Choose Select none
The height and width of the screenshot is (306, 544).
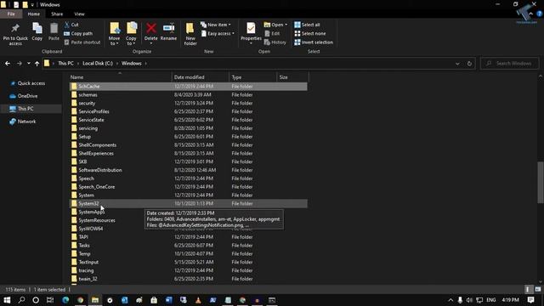[309, 34]
